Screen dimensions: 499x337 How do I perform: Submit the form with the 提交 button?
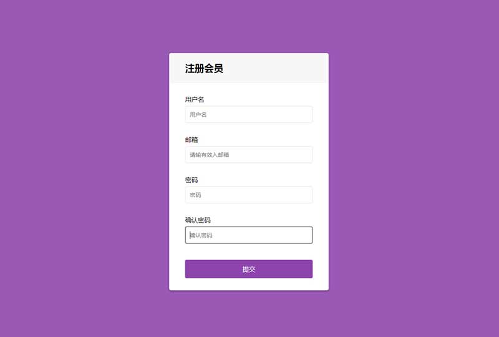coord(248,269)
